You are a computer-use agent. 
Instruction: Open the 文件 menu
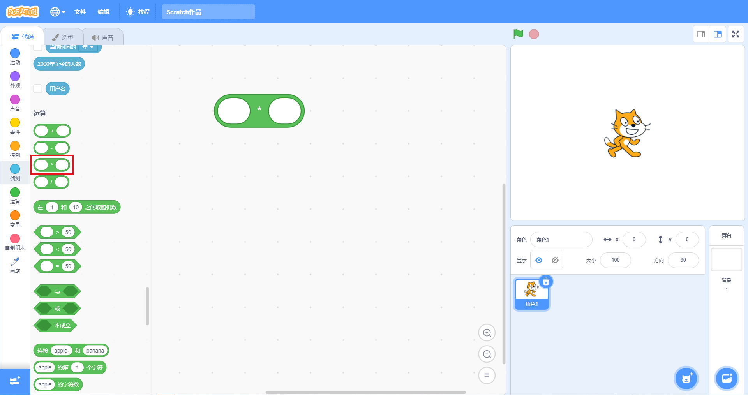(x=80, y=12)
